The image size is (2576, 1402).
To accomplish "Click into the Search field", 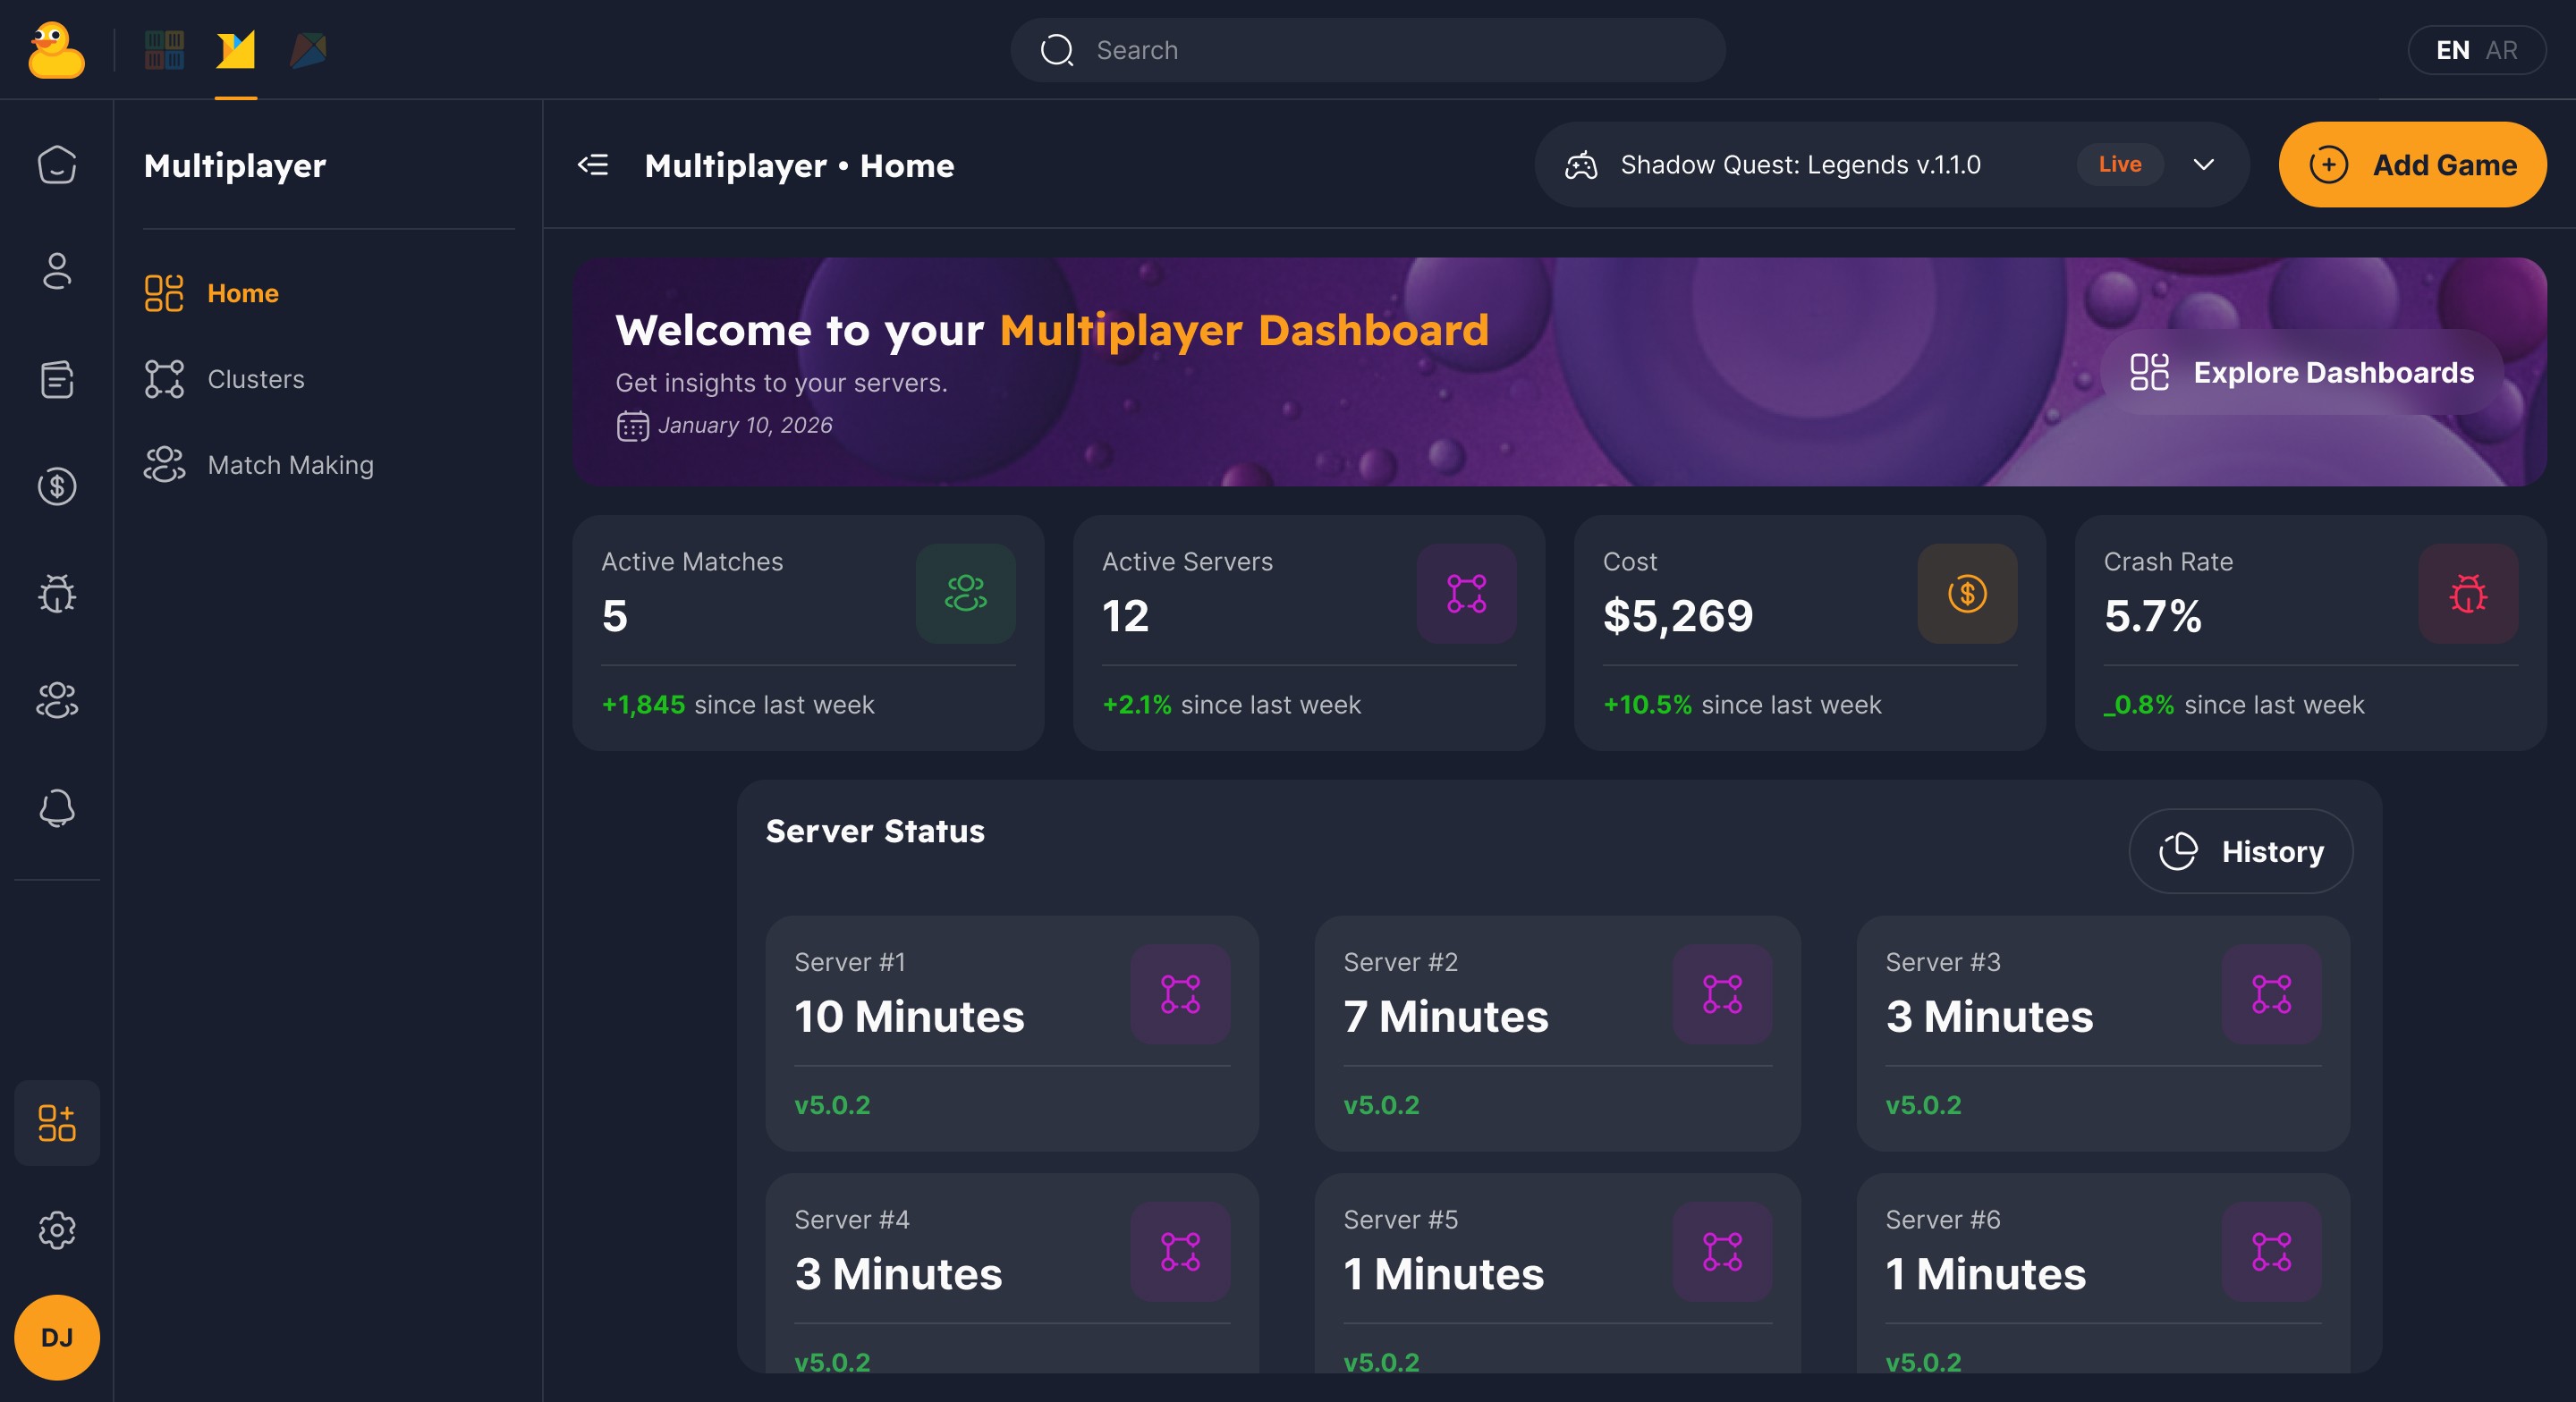I will (1366, 50).
